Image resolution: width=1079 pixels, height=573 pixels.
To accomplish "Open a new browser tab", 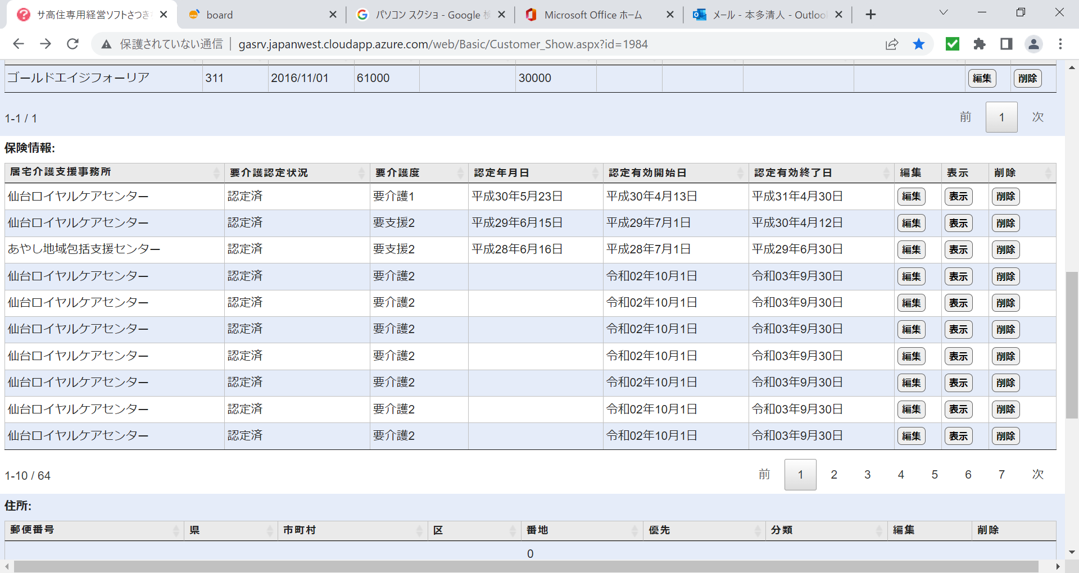I will tap(871, 15).
